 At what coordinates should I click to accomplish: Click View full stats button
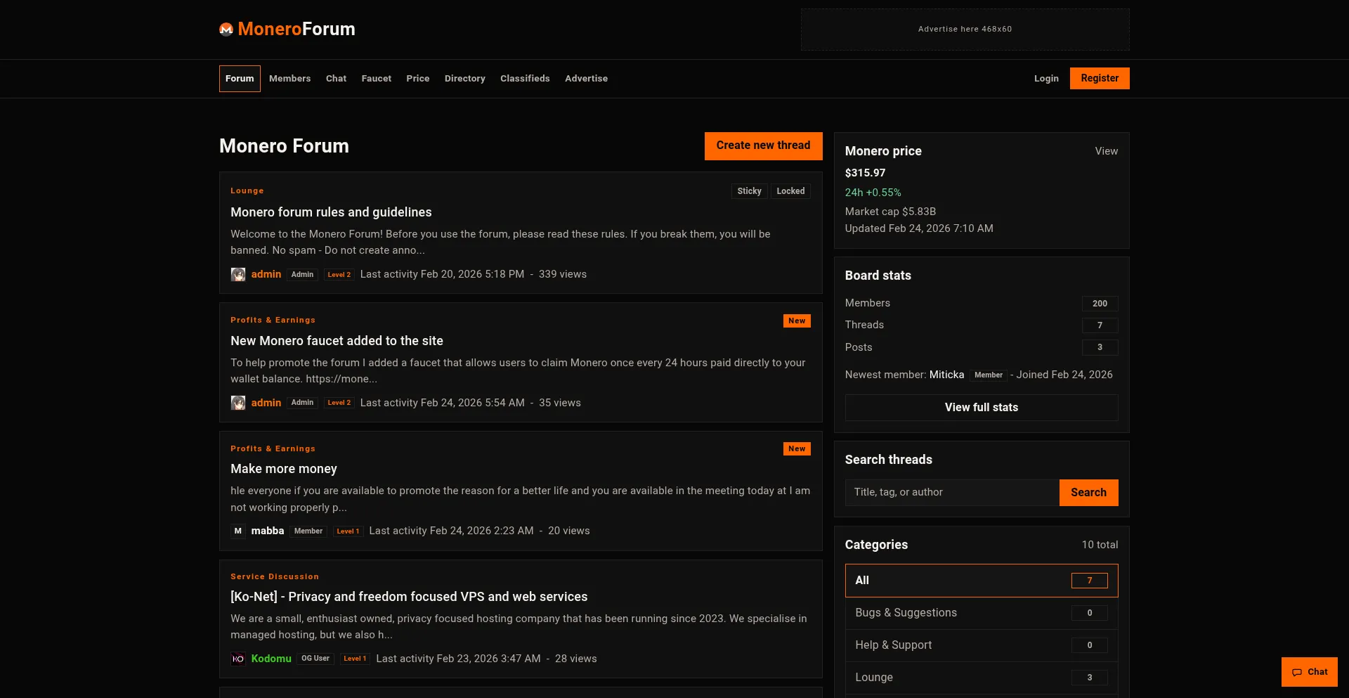pos(982,408)
